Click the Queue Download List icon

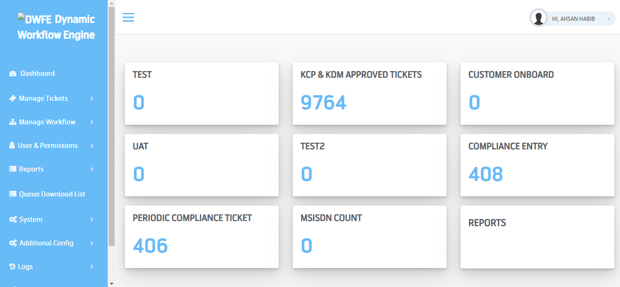tap(13, 194)
